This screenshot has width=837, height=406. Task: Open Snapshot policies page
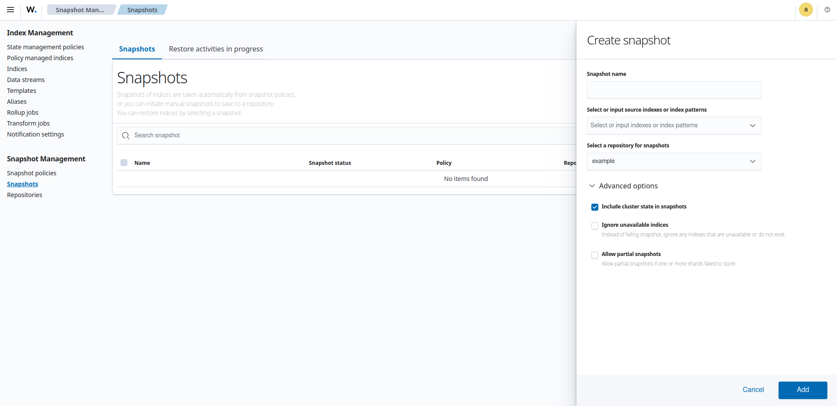(31, 173)
